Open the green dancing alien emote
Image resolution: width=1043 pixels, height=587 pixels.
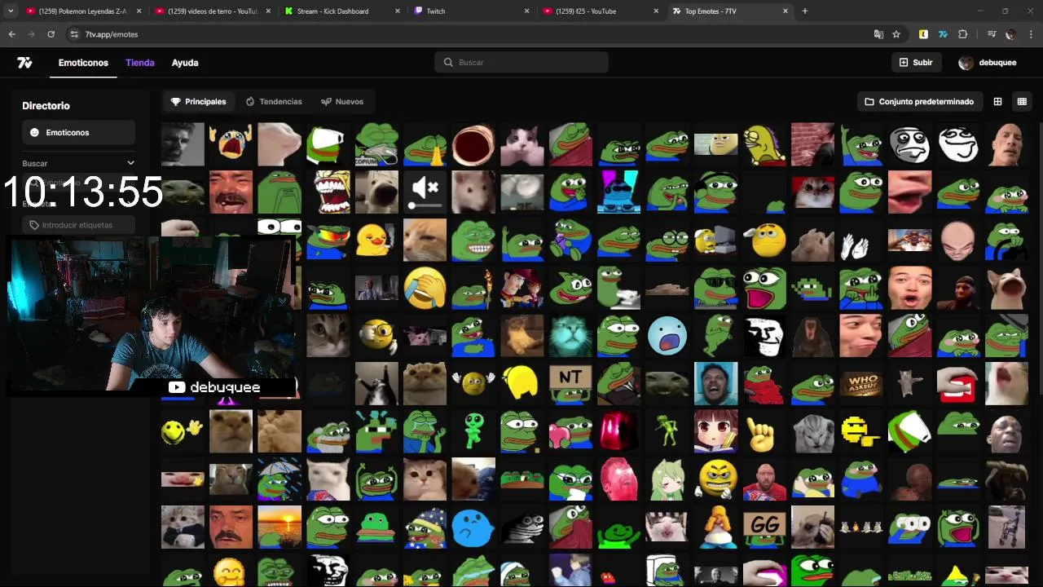pyautogui.click(x=473, y=432)
